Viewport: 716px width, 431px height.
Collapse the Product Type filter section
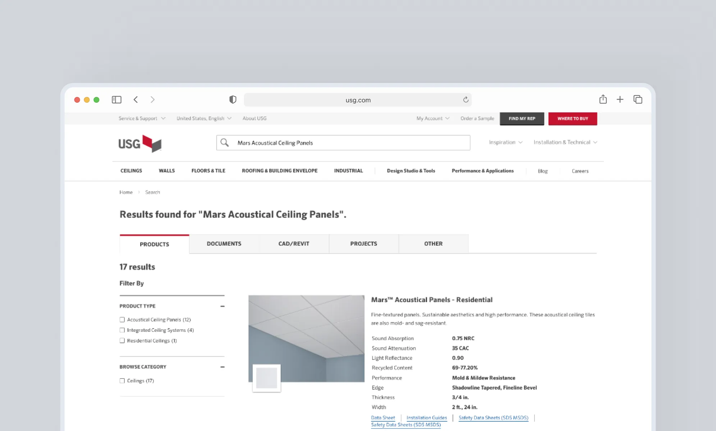pyautogui.click(x=222, y=306)
